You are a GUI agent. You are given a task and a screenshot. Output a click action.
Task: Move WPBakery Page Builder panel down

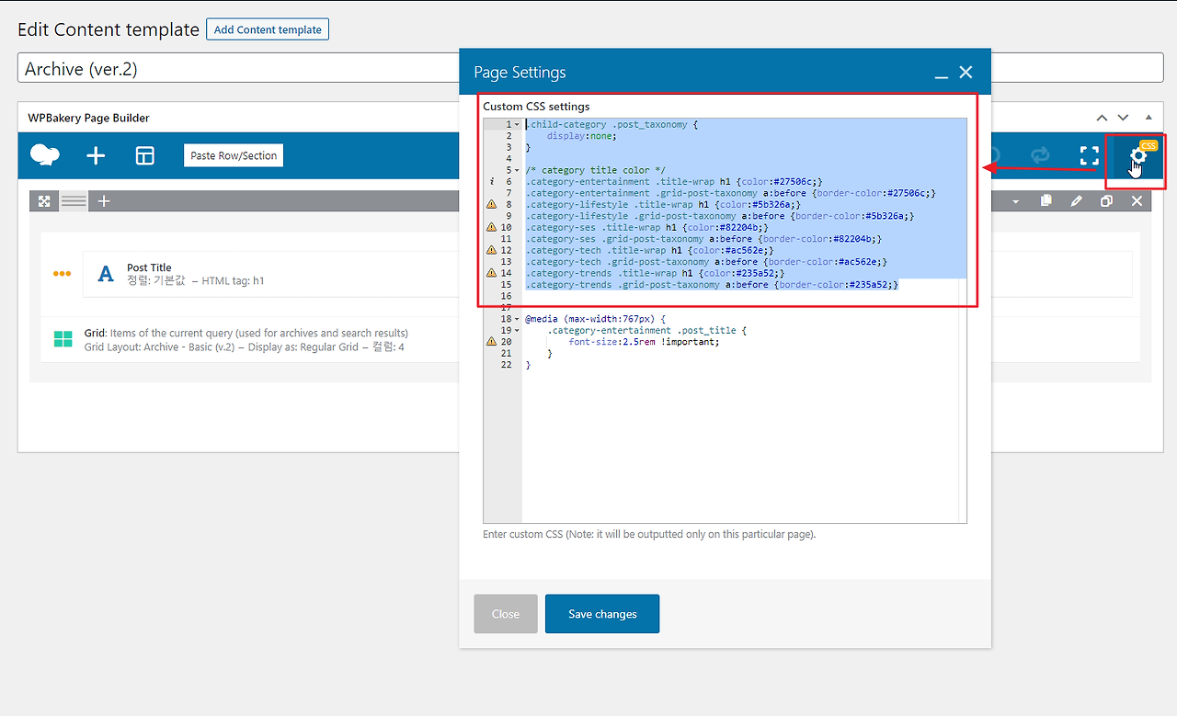pos(1123,118)
